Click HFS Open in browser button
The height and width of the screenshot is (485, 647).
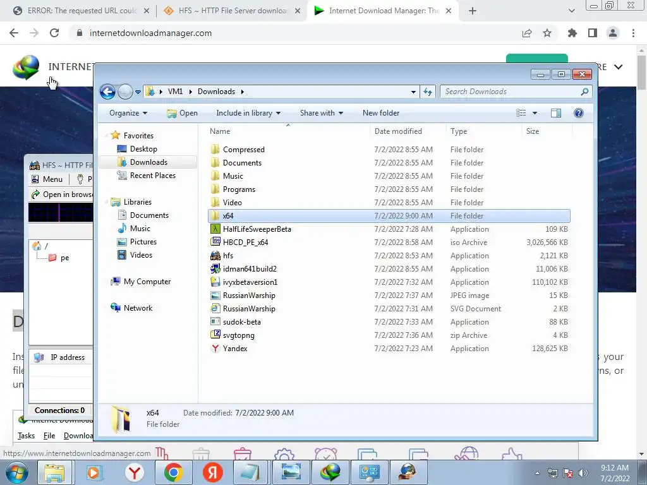(x=62, y=195)
